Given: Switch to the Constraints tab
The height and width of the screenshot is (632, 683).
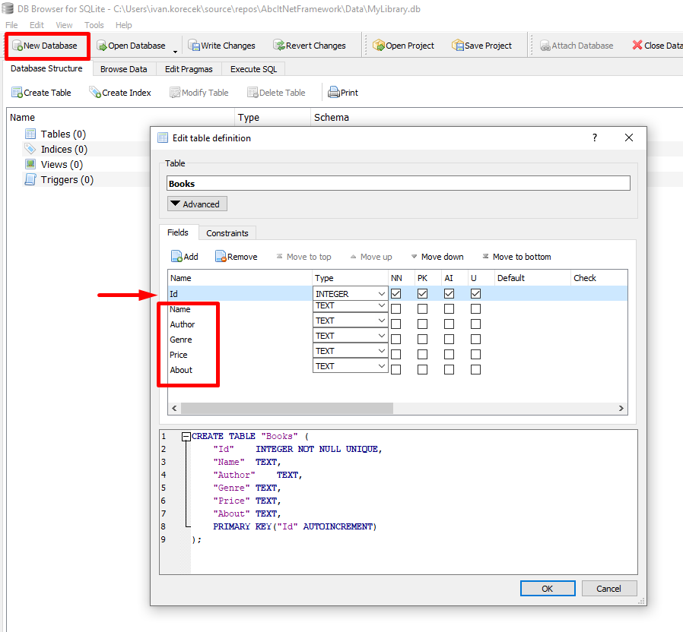Looking at the screenshot, I should pos(227,233).
